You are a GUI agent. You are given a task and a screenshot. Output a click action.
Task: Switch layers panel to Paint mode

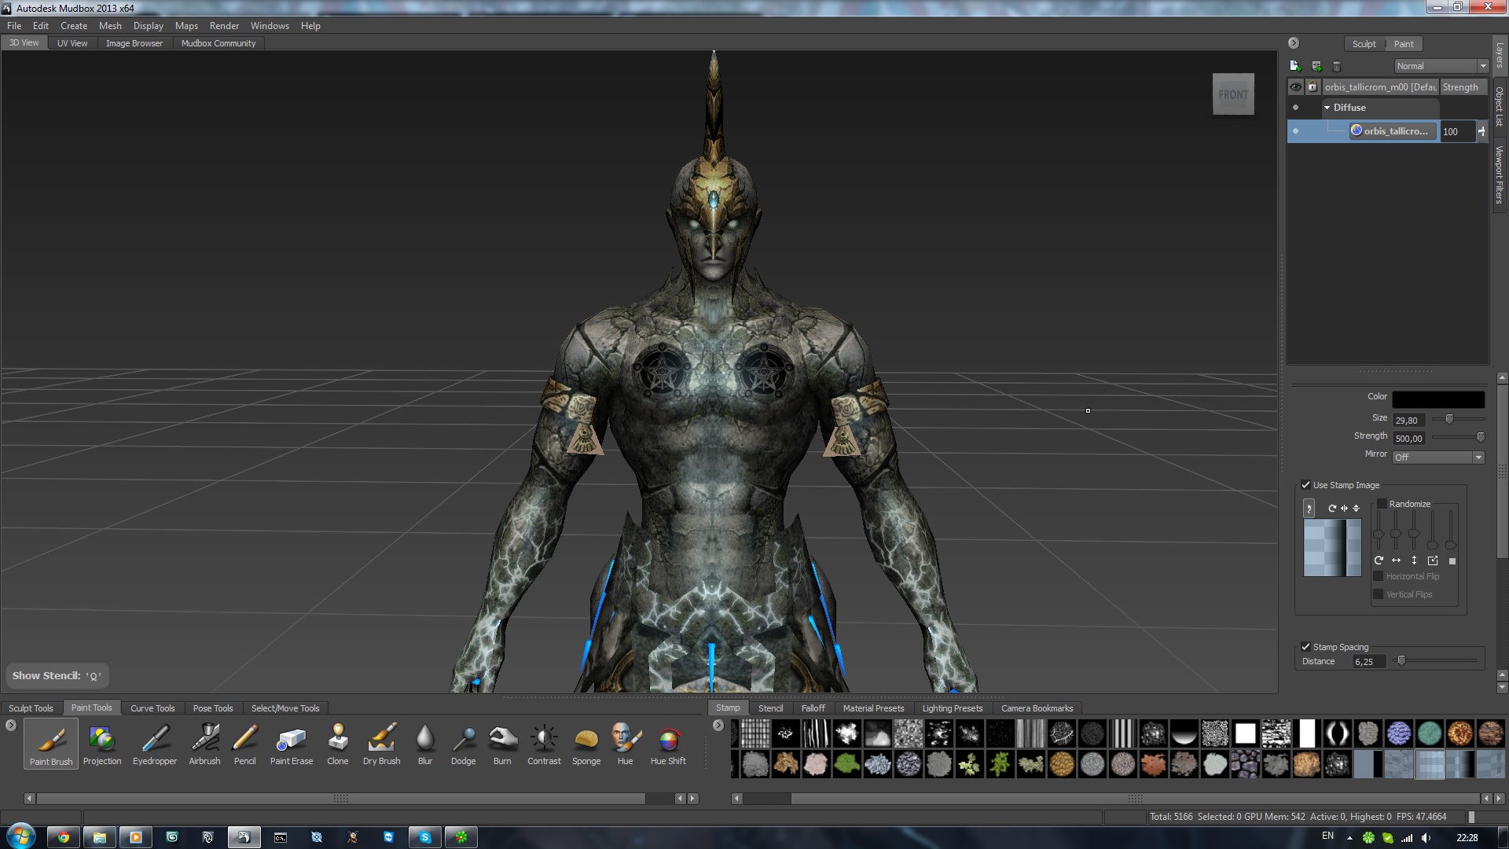pos(1404,44)
